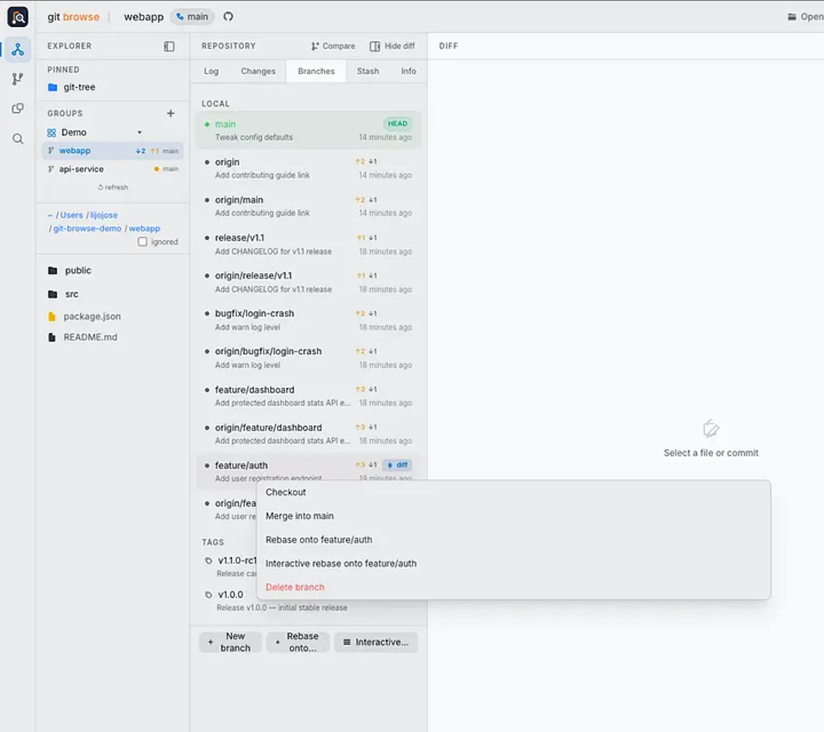Image resolution: width=824 pixels, height=732 pixels.
Task: Open the search sidebar icon
Action: pyautogui.click(x=18, y=138)
